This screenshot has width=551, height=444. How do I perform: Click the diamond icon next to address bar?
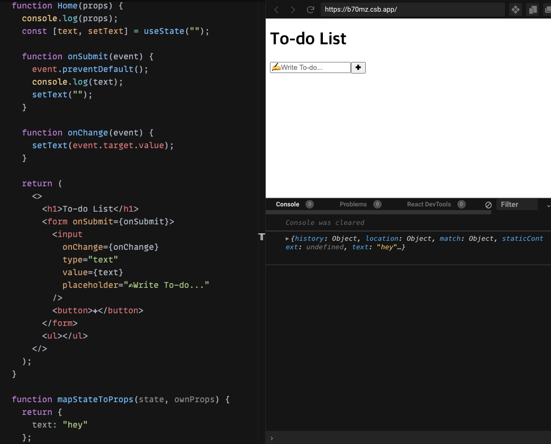tap(516, 10)
